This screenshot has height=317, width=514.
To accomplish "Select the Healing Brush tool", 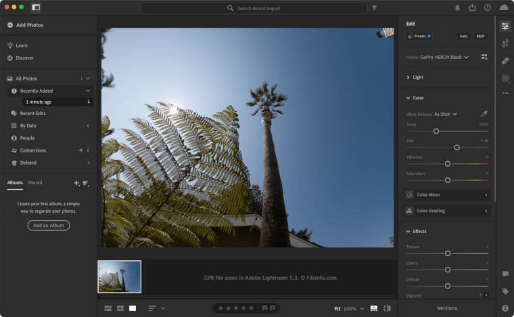I will click(505, 61).
